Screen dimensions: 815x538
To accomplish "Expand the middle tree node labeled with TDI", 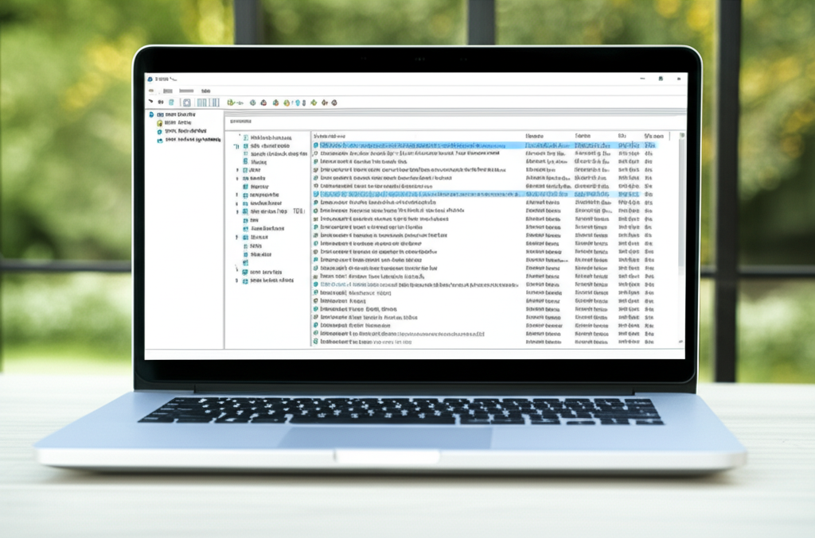I will pos(236,212).
